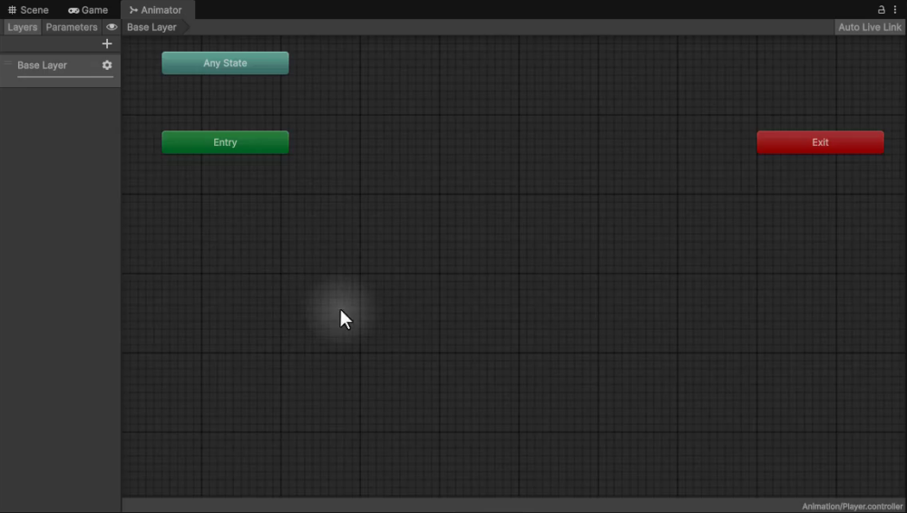The width and height of the screenshot is (907, 513).
Task: Open the three-dot panel options menu
Action: click(895, 10)
